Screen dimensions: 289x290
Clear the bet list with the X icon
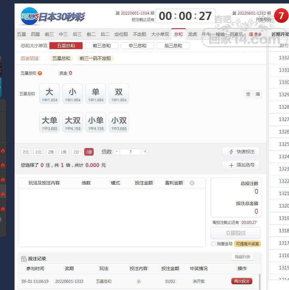192,183
